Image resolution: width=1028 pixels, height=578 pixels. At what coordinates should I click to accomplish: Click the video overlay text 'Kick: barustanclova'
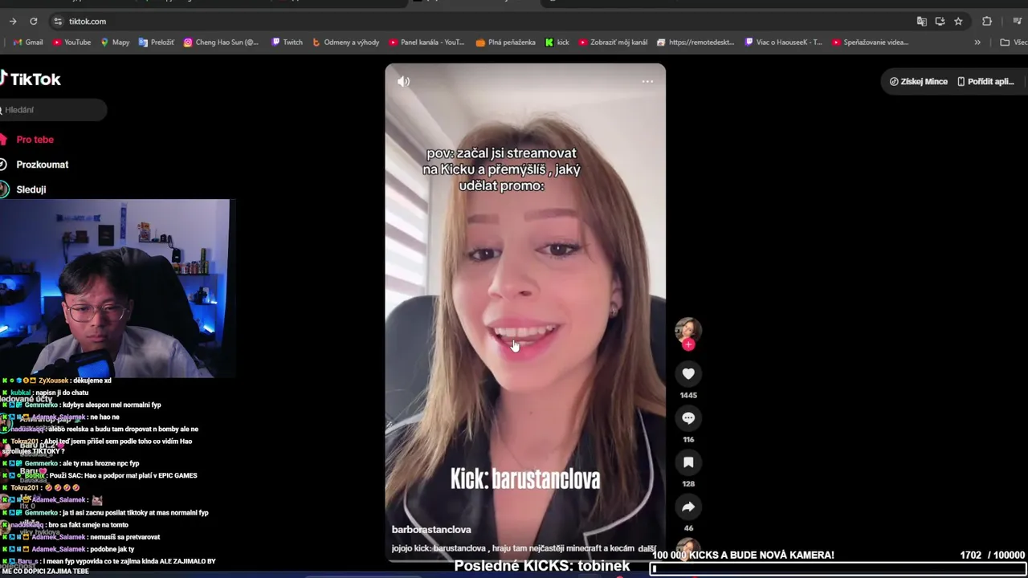coord(525,480)
